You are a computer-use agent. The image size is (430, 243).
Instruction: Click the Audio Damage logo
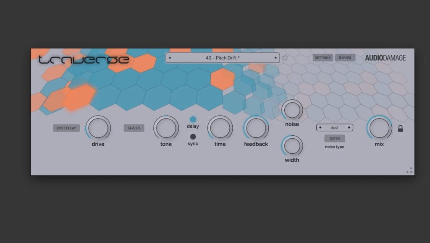point(385,58)
